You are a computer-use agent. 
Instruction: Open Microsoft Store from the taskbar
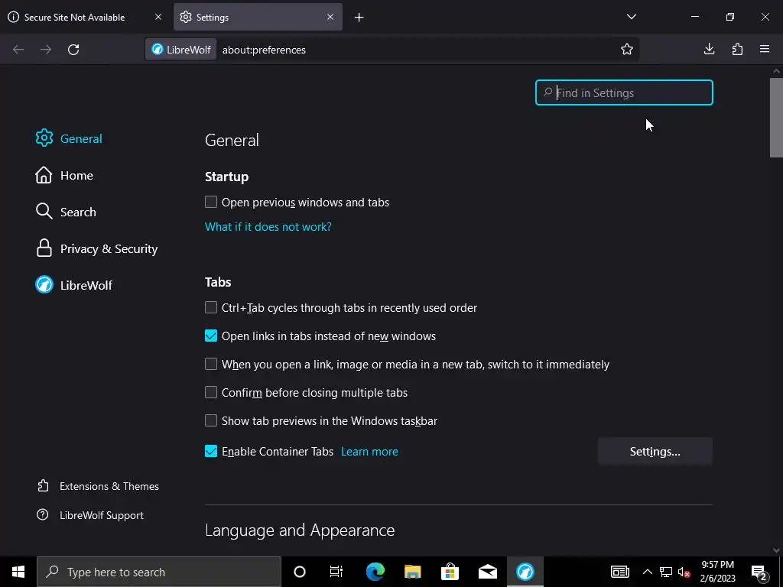[x=450, y=572]
